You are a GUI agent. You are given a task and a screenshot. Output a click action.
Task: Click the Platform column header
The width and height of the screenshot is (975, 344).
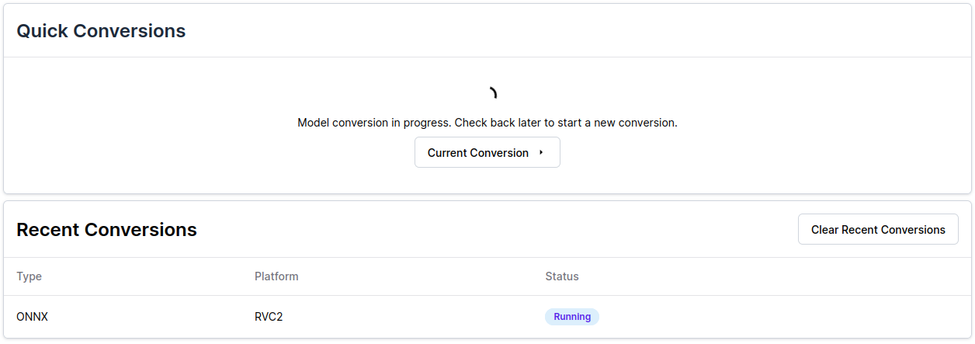click(x=276, y=276)
